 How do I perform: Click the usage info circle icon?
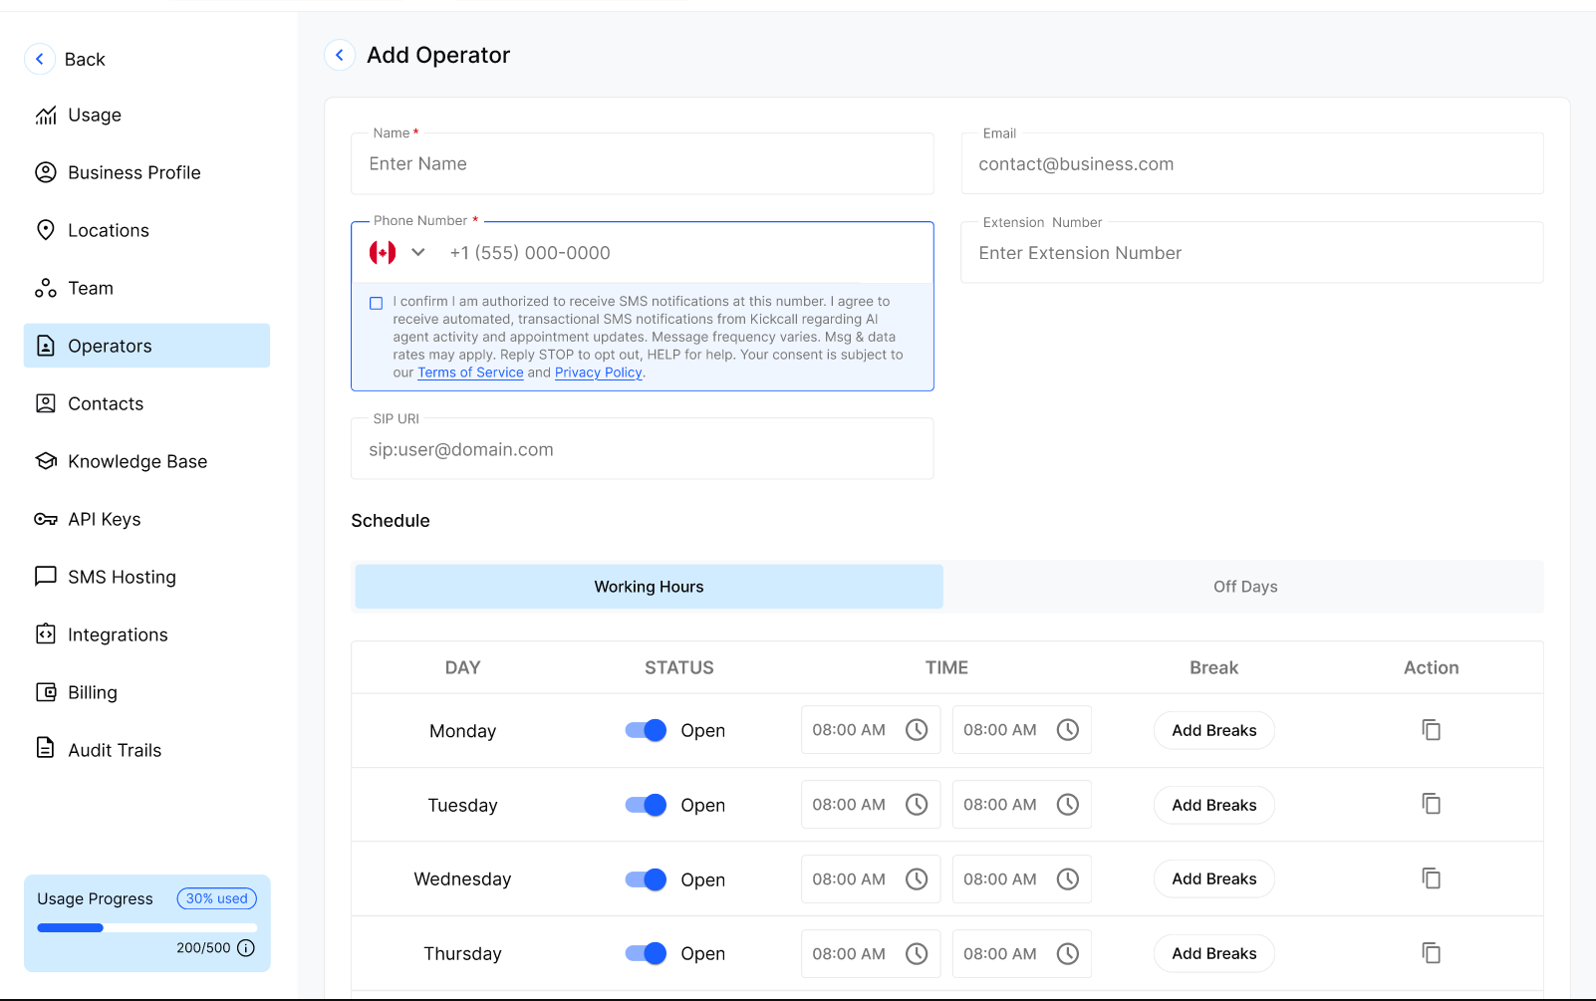[x=246, y=948]
